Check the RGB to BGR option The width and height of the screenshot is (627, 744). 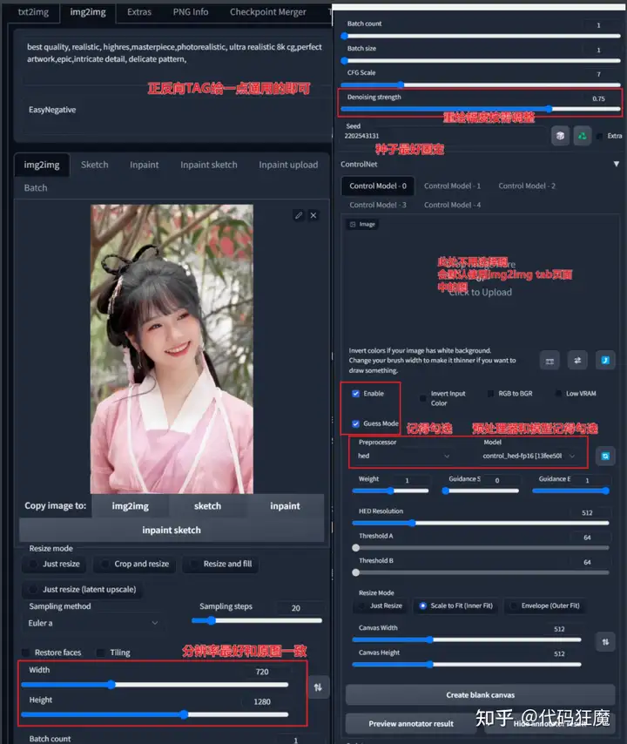[490, 394]
